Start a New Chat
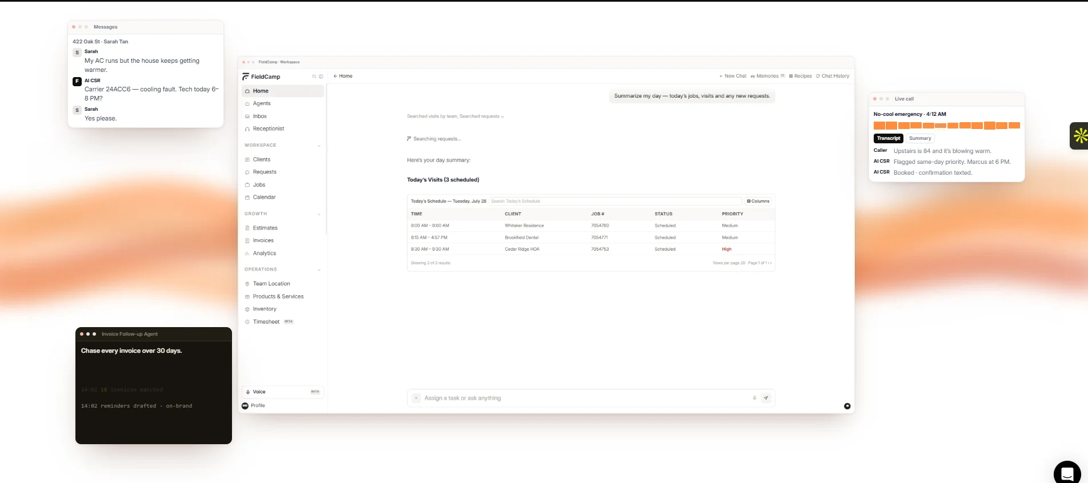The width and height of the screenshot is (1088, 483). pyautogui.click(x=733, y=76)
